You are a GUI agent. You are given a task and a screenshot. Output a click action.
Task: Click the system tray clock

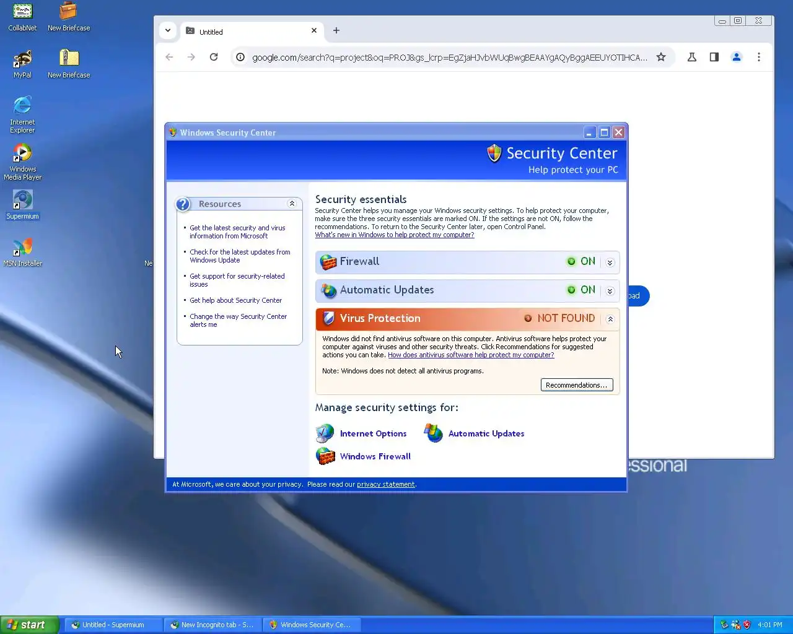pyautogui.click(x=770, y=625)
